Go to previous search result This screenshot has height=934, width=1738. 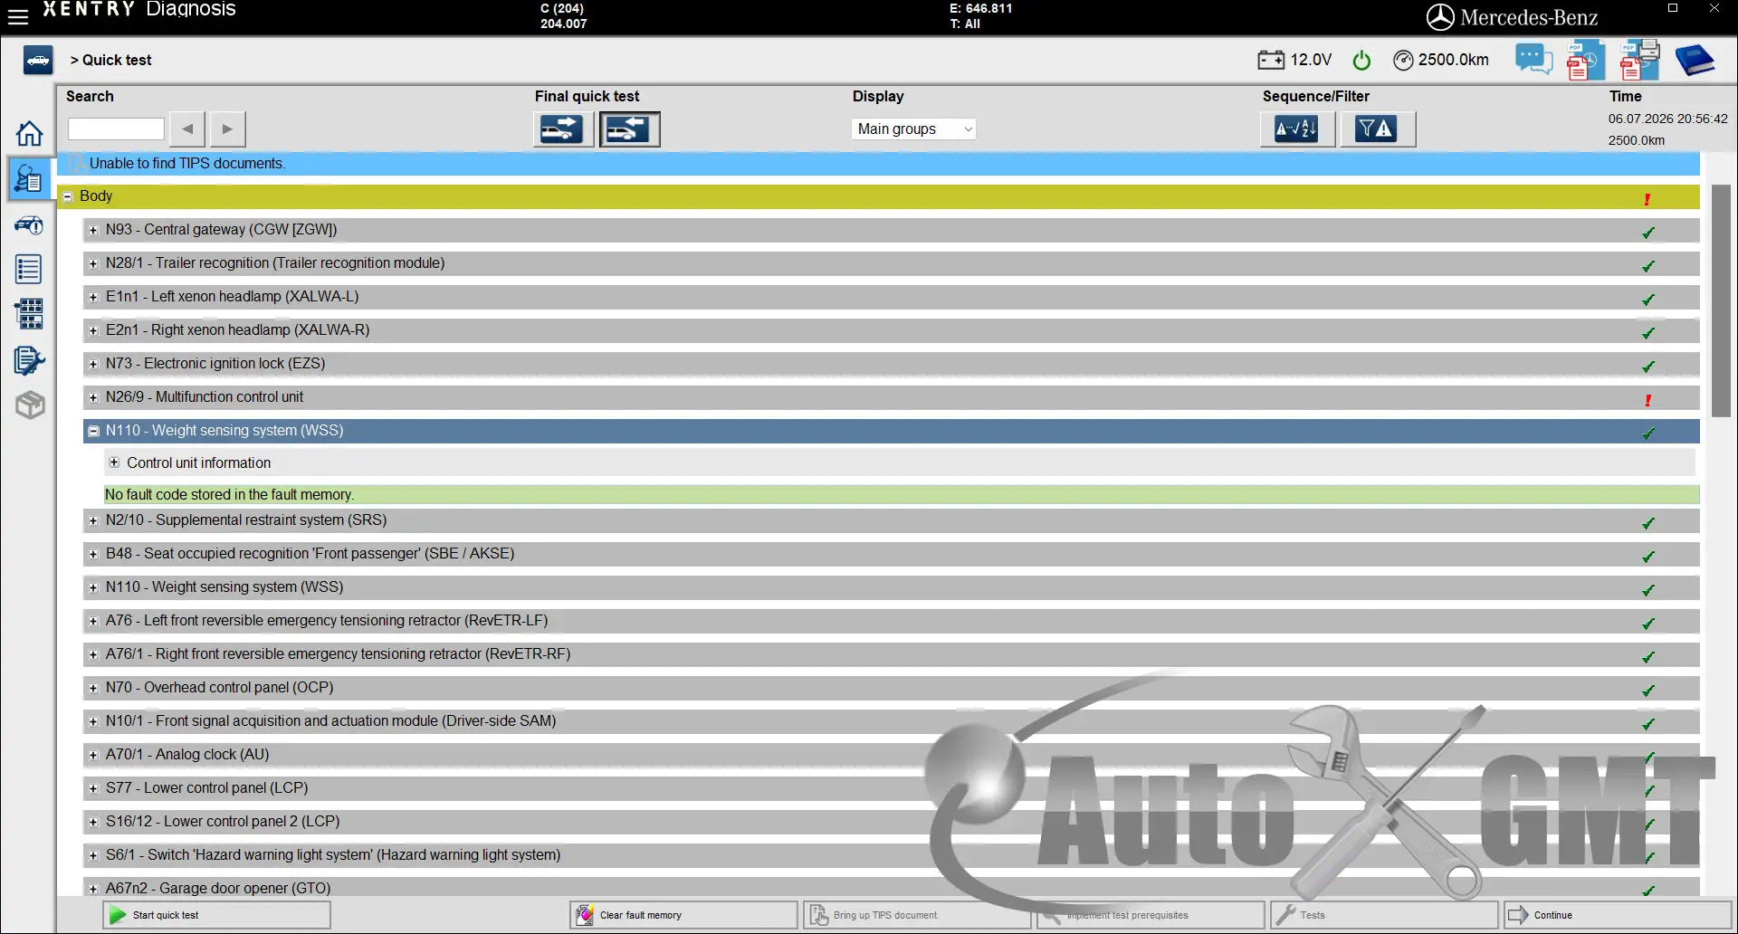tap(187, 129)
